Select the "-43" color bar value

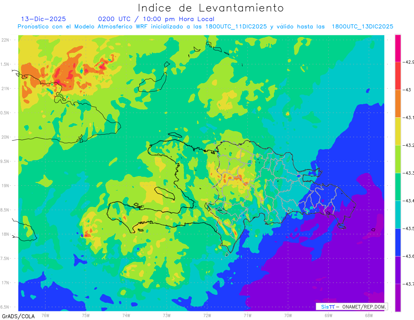pyautogui.click(x=407, y=90)
